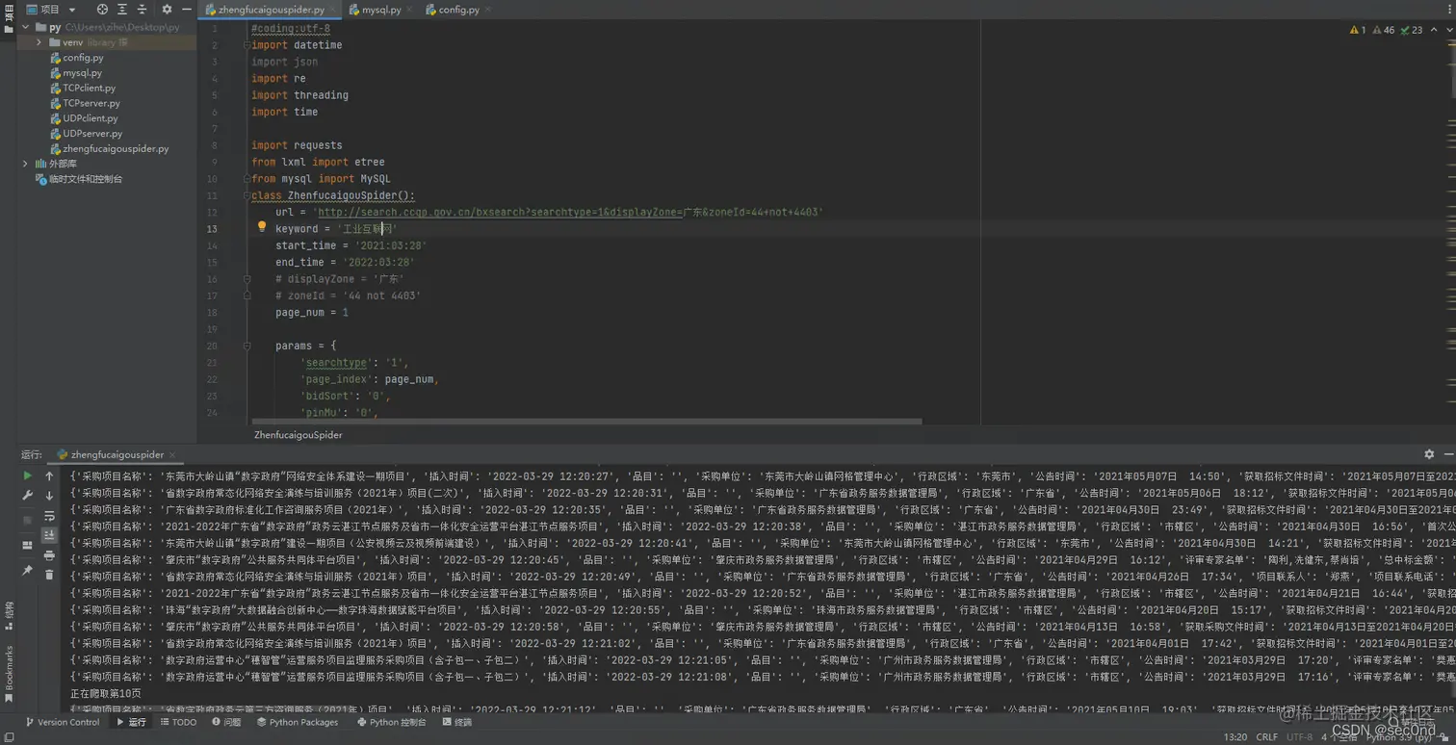The width and height of the screenshot is (1456, 745).
Task: Open the Python 控制台 tool window
Action: 390,722
